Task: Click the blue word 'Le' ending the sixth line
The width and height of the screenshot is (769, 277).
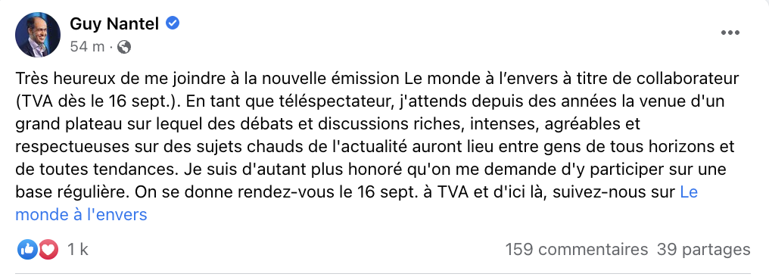Action: pyautogui.click(x=689, y=191)
